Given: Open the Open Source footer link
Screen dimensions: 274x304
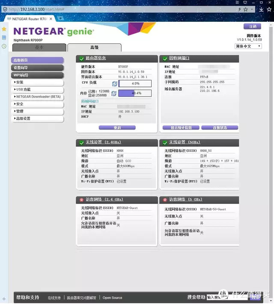Looking at the screenshot, I should (x=113, y=298).
